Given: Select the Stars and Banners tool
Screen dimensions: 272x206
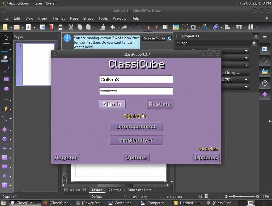Looking at the screenshot, I should point(5,176).
